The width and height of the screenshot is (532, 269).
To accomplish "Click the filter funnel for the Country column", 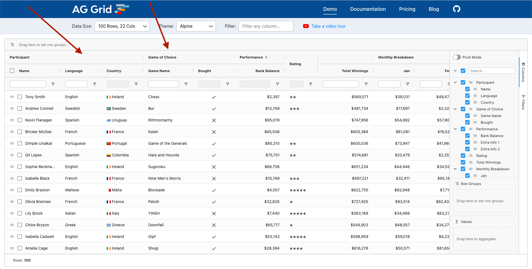I will [136, 84].
